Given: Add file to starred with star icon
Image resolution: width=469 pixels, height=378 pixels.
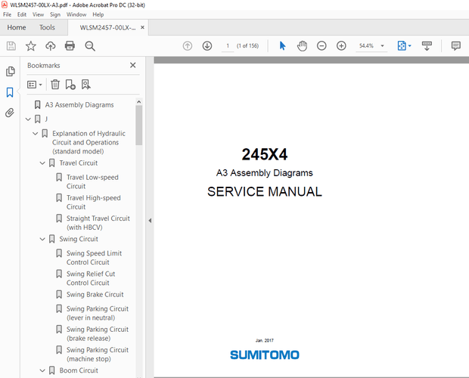Looking at the screenshot, I should pos(30,46).
